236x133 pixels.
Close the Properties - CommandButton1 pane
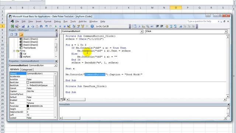pyautogui.click(x=56, y=61)
